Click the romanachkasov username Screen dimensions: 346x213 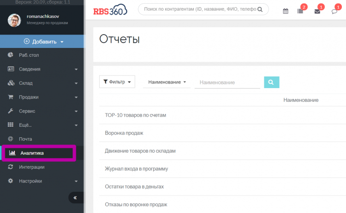tap(43, 16)
